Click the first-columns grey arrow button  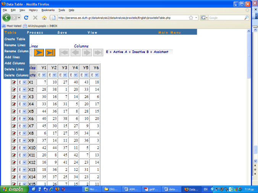point(64,53)
